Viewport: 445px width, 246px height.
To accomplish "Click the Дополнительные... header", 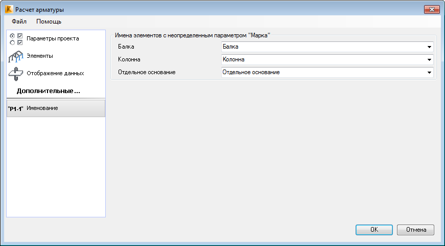I will (48, 91).
